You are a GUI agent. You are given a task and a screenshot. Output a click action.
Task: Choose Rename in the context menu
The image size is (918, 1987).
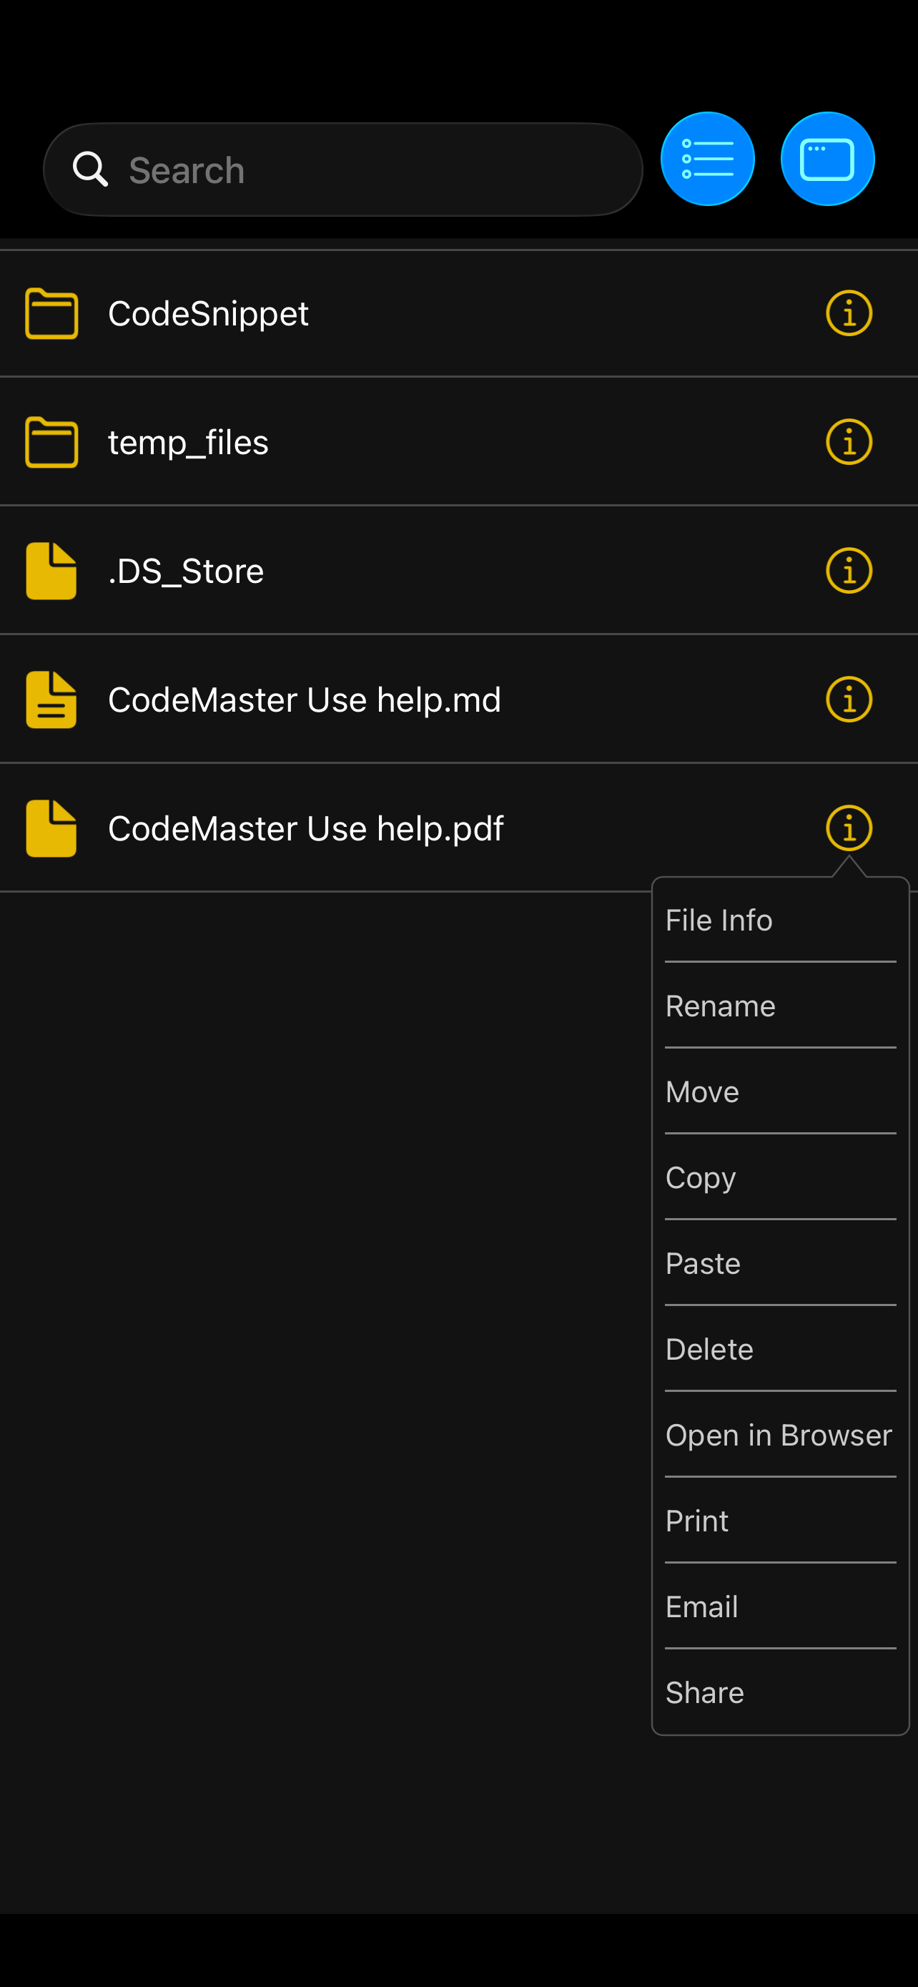(x=720, y=1005)
